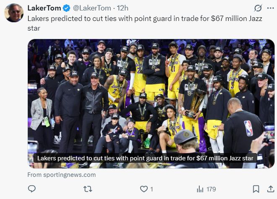Open the three-dot more options menu

(x=269, y=8)
